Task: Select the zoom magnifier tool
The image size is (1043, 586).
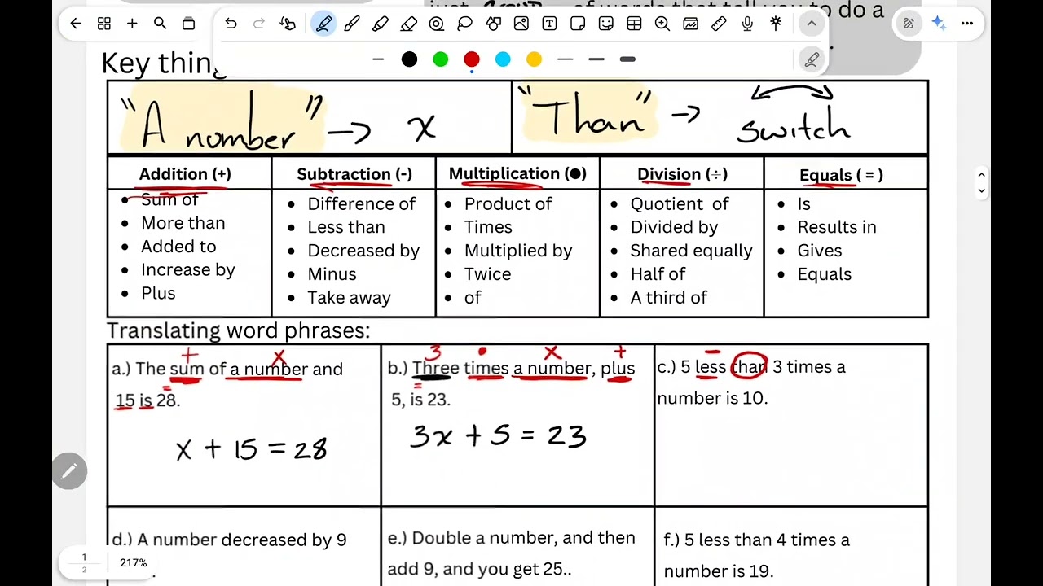Action: tap(662, 24)
